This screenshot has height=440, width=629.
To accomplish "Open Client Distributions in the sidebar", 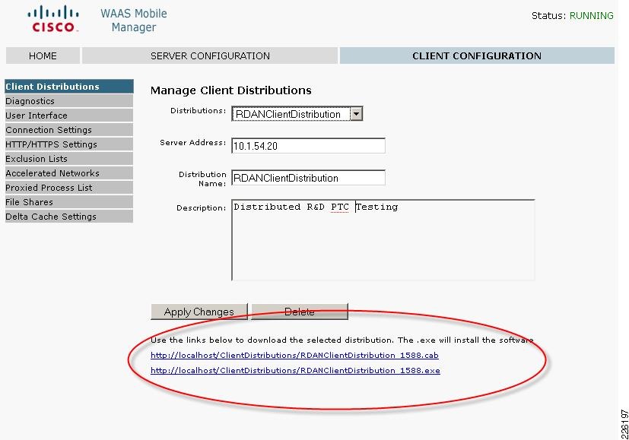I will pyautogui.click(x=69, y=87).
